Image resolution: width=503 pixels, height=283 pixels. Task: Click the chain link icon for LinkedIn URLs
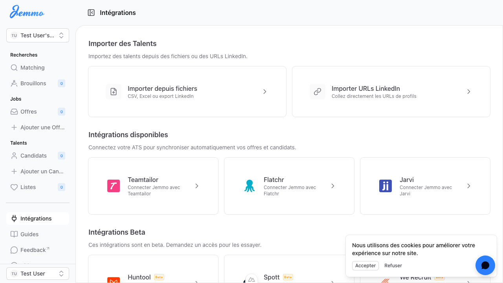(318, 92)
